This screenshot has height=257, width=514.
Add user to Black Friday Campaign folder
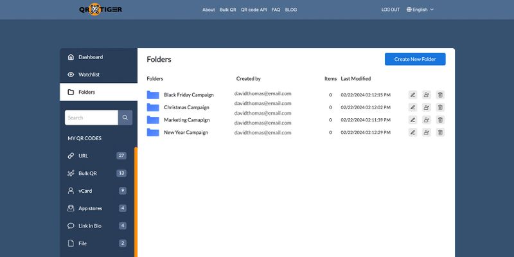click(426, 94)
